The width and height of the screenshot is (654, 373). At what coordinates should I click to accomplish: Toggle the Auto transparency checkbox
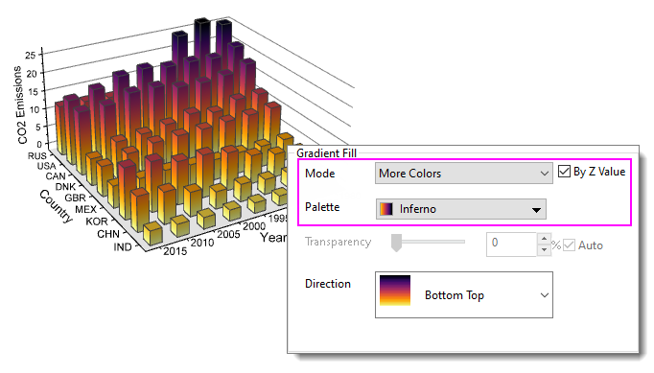point(569,245)
